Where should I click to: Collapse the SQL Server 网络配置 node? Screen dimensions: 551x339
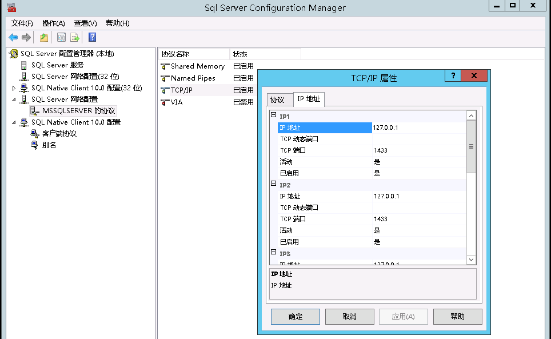pyautogui.click(x=14, y=99)
